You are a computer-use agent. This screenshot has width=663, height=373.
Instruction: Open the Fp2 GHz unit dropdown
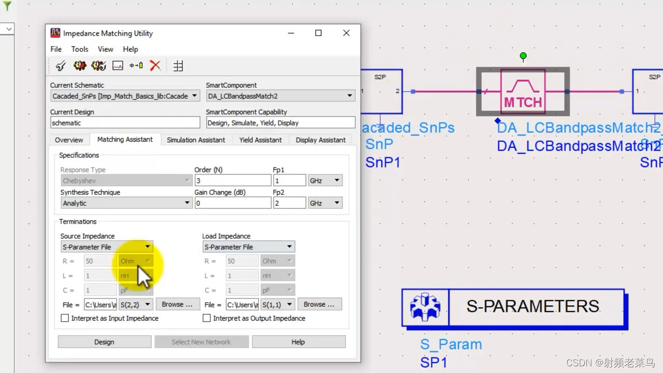(325, 203)
